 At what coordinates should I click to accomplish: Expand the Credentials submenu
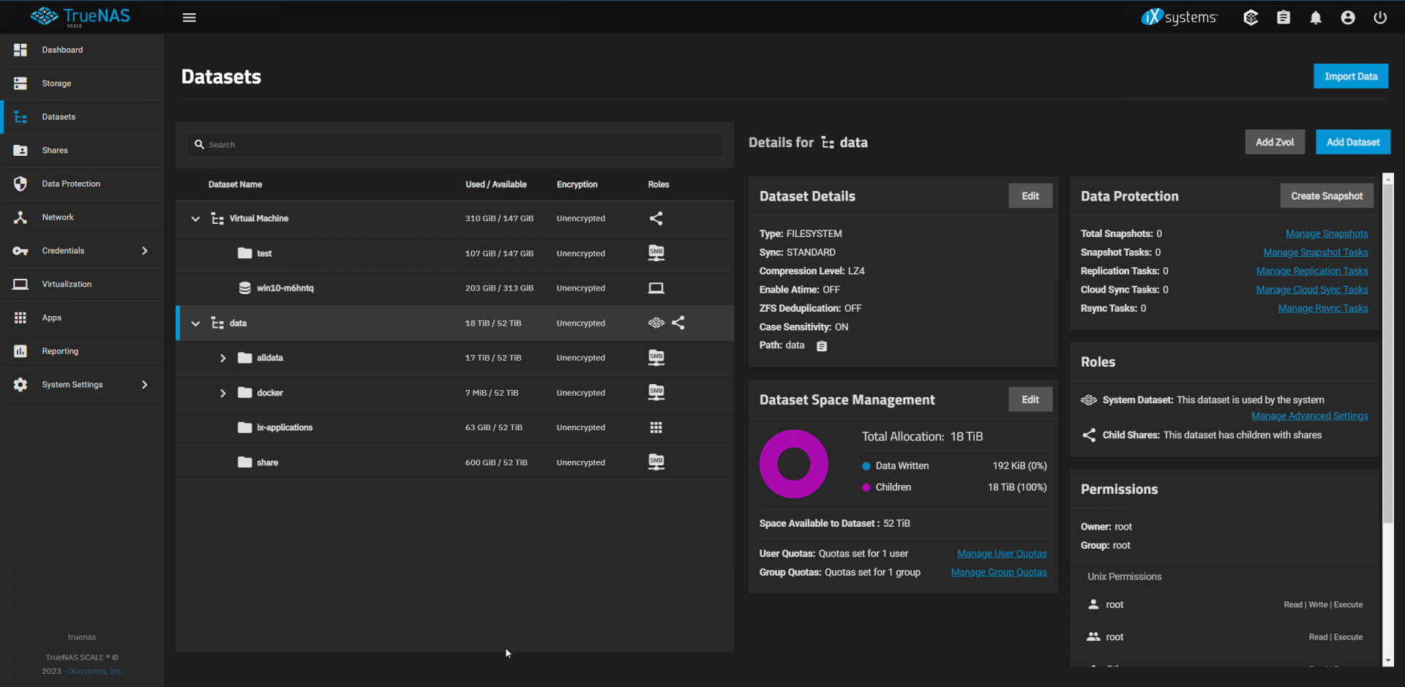[145, 251]
